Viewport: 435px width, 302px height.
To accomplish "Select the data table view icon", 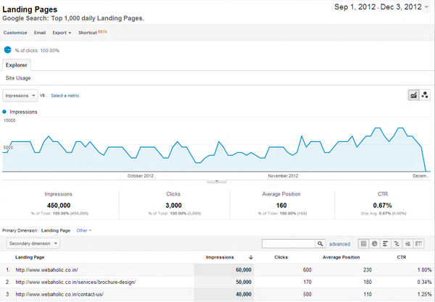I will (x=363, y=244).
